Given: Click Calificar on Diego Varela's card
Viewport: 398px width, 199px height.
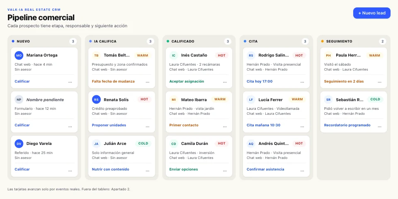Looking at the screenshot, I should pos(22,169).
